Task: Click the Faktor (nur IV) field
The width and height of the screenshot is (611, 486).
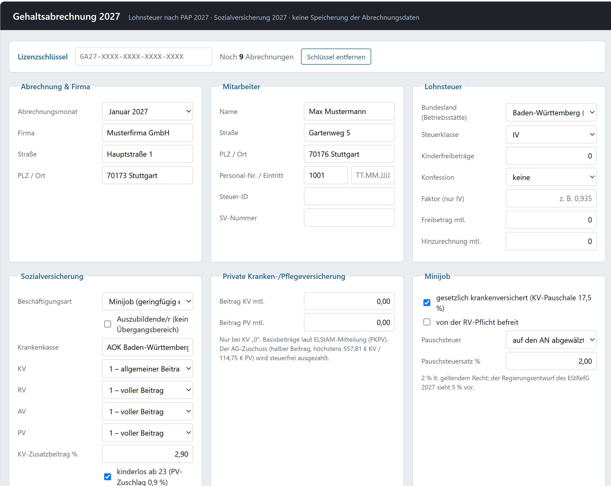Action: pyautogui.click(x=551, y=198)
